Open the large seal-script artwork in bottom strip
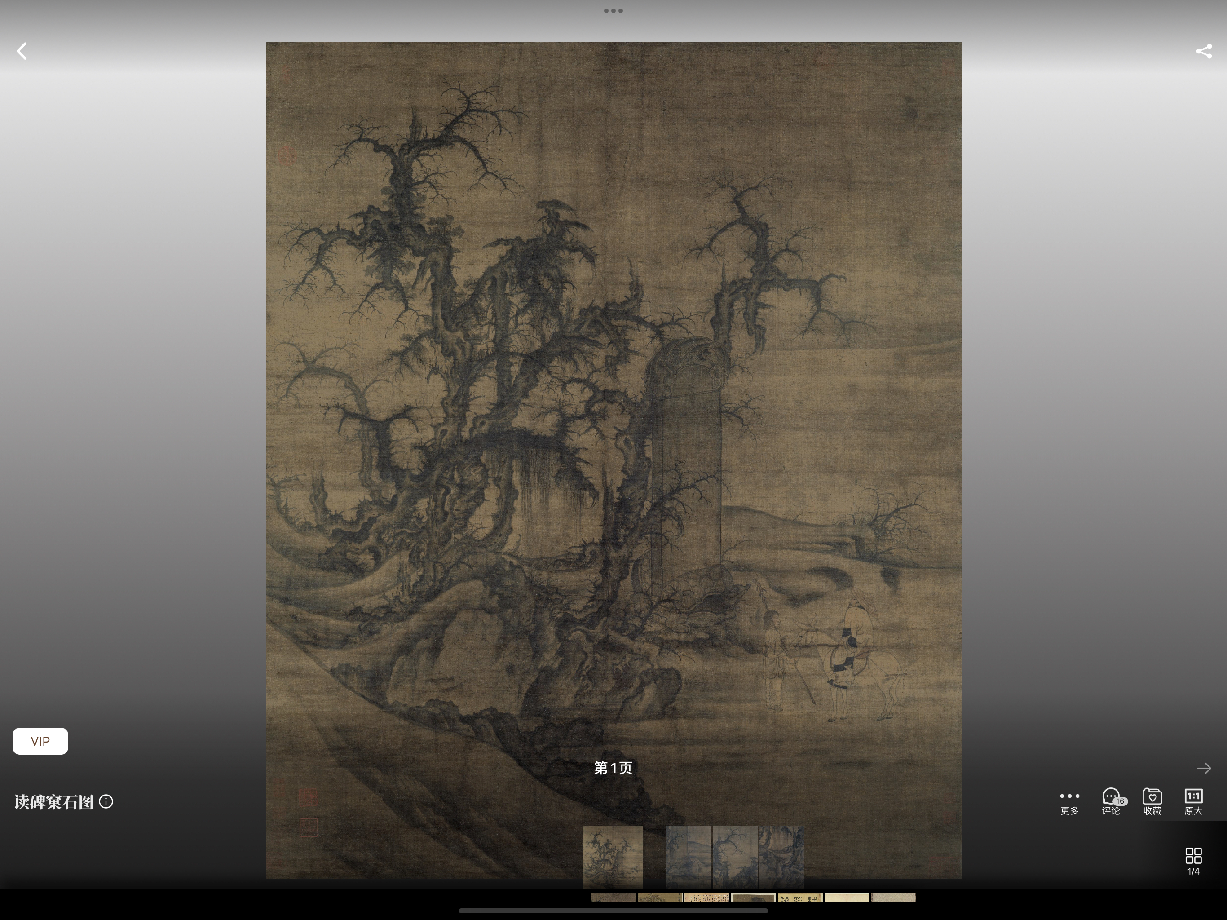Screen dimensions: 1227x920 tap(800, 897)
